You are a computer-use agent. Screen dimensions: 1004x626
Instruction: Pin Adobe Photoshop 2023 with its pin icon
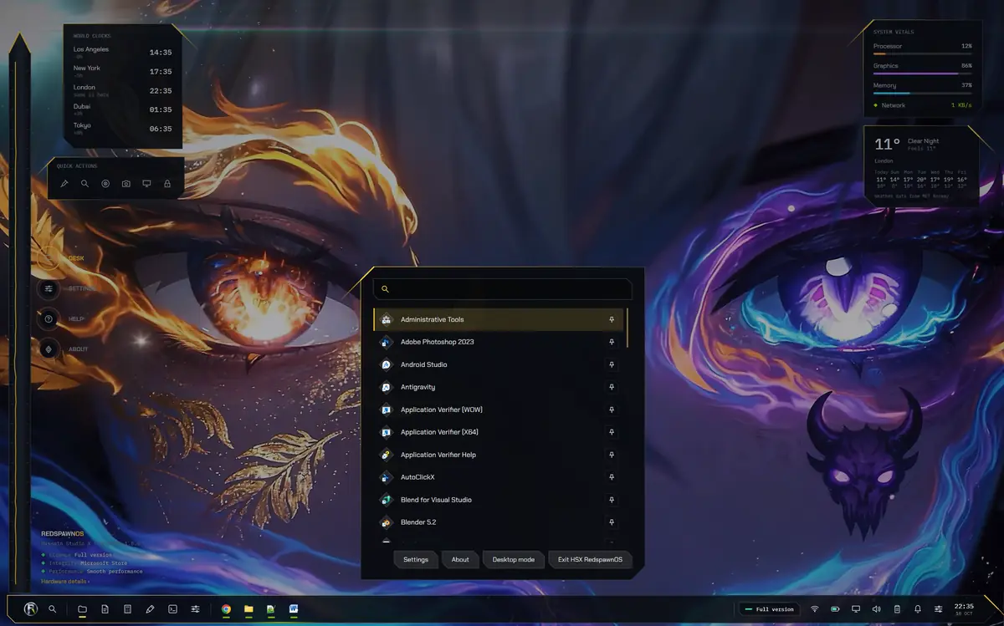612,342
